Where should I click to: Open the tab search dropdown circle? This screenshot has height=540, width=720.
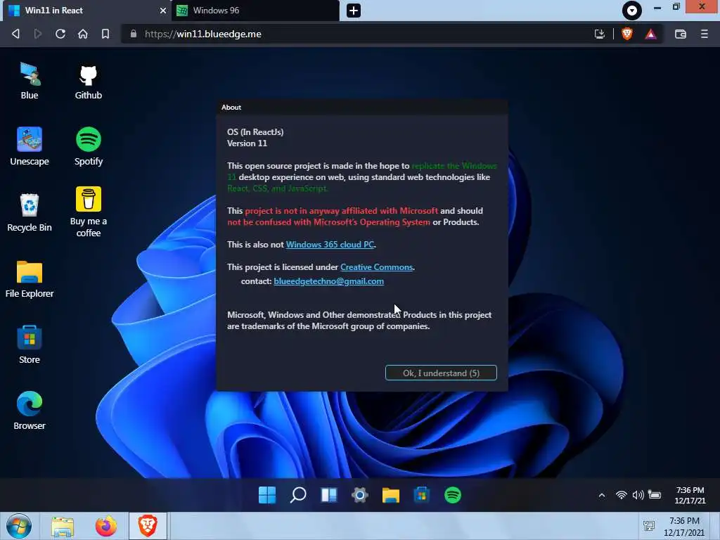click(x=632, y=11)
